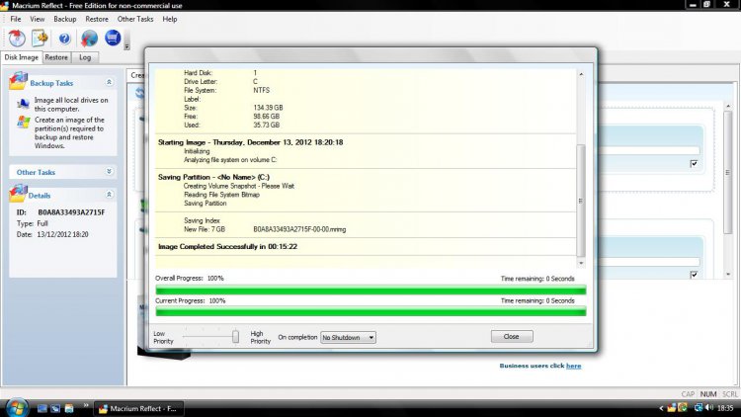Screen dimensions: 741x417
Task: Open the toolbar overflow options arrow
Action: click(126, 46)
